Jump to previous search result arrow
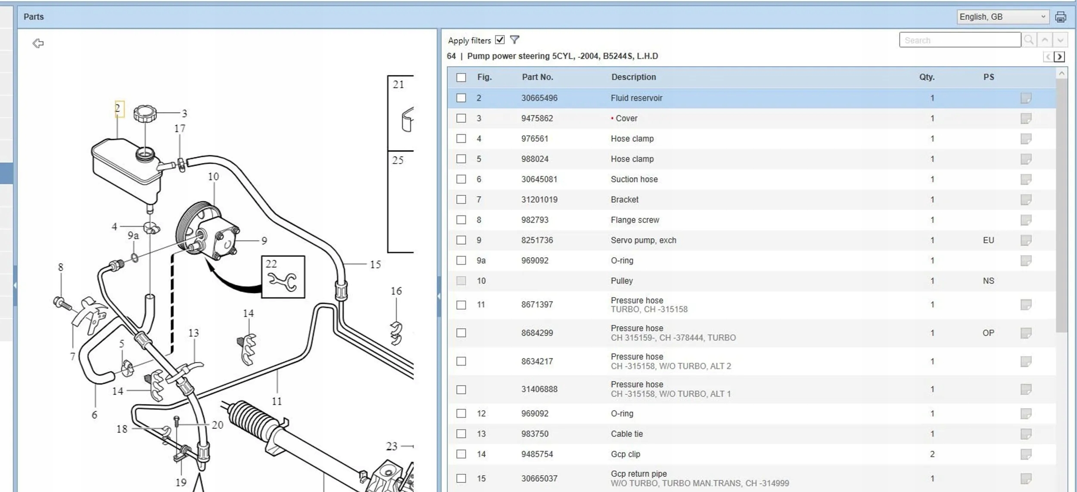This screenshot has width=1077, height=492. pos(1045,40)
